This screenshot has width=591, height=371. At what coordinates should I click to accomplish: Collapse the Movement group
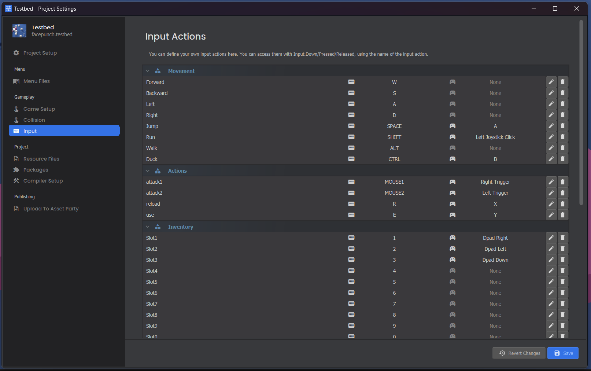[x=148, y=71]
